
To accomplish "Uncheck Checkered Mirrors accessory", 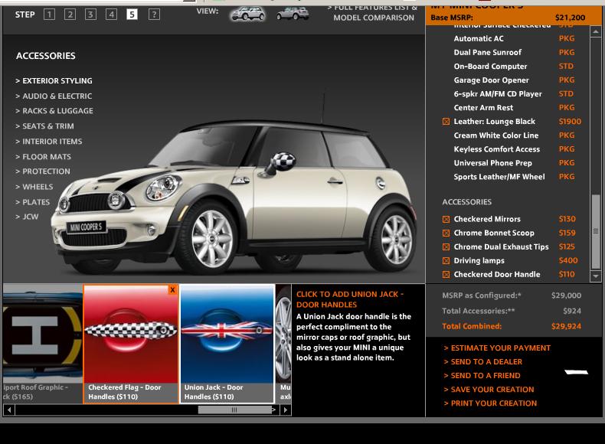I will [x=446, y=220].
